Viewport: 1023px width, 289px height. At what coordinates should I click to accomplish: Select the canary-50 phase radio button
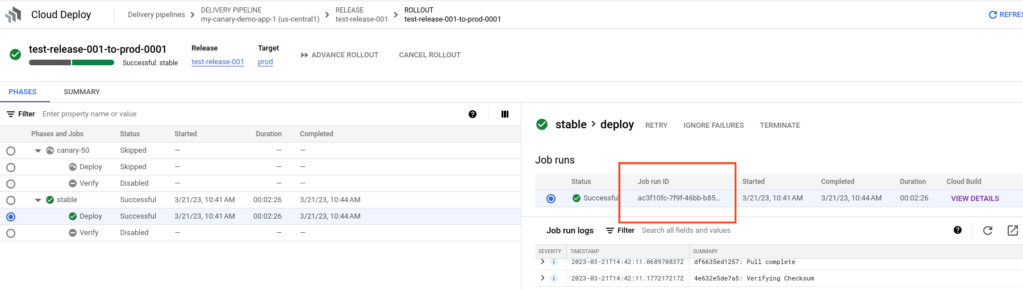[x=11, y=151]
